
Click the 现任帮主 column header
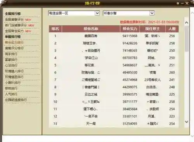(x=152, y=29)
